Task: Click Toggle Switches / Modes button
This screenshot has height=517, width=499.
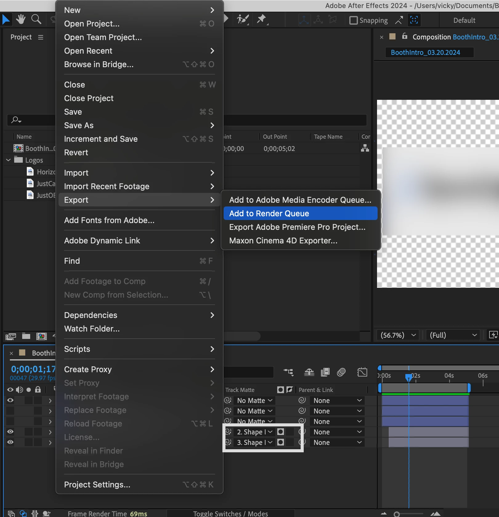Action: 230,514
